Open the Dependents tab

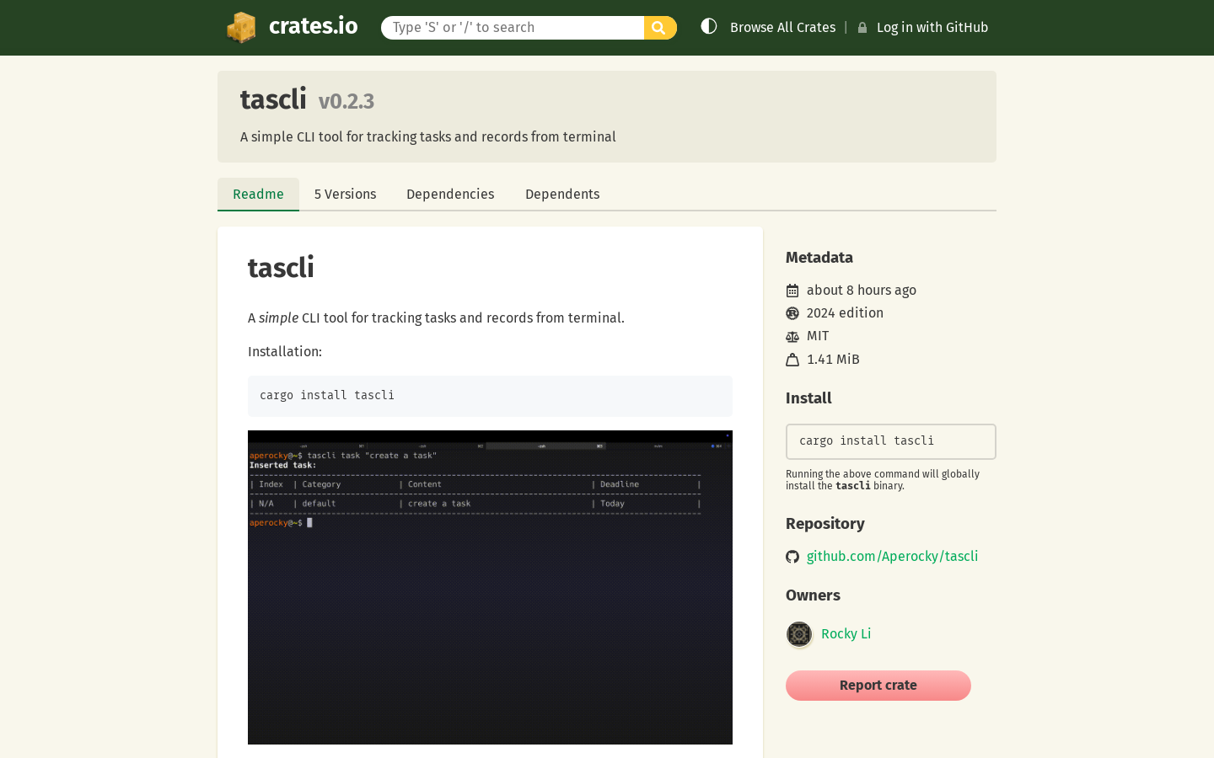tap(562, 194)
